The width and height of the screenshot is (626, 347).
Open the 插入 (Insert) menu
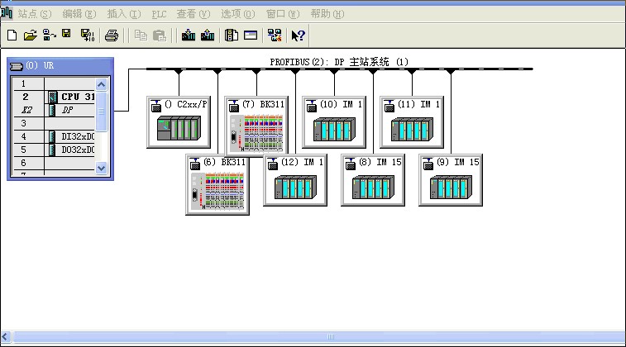pos(124,14)
